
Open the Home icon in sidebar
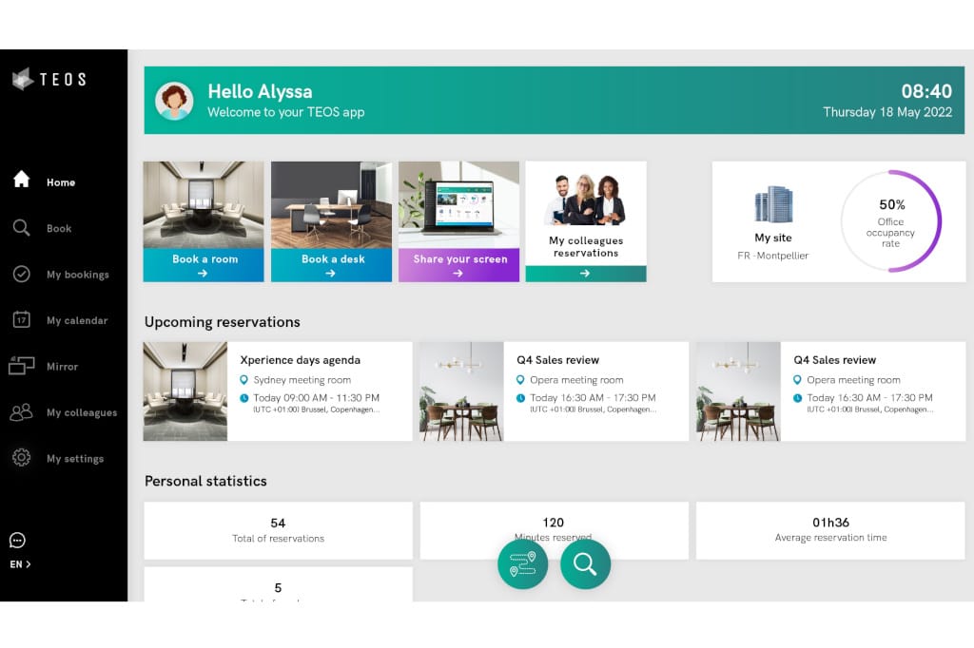(x=21, y=181)
